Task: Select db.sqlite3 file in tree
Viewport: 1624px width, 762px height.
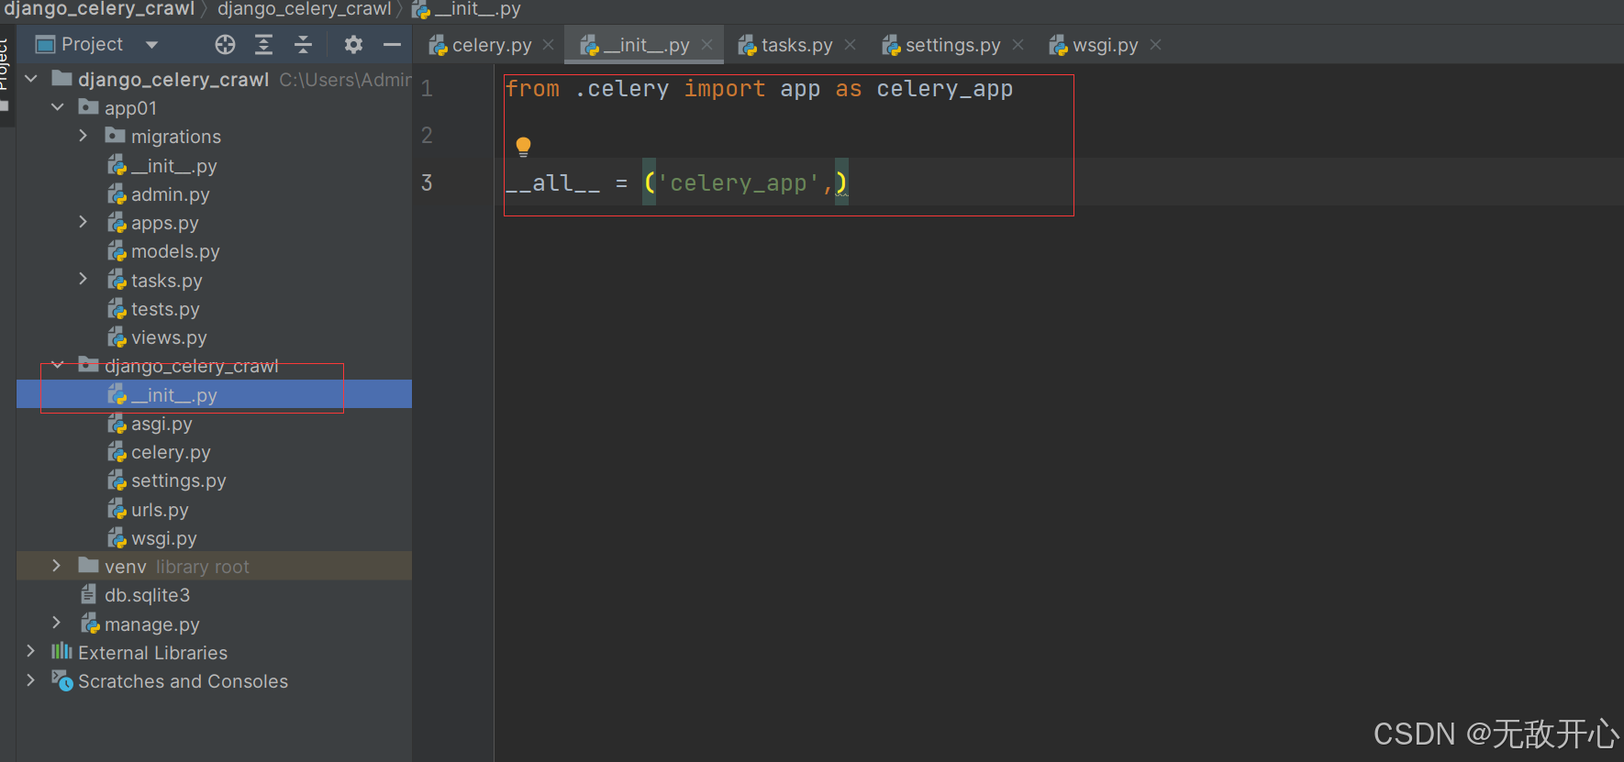Action: coord(147,595)
